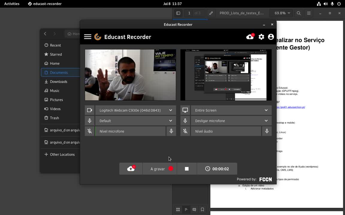Click the upload cloud button in bottom bar

coord(131,169)
